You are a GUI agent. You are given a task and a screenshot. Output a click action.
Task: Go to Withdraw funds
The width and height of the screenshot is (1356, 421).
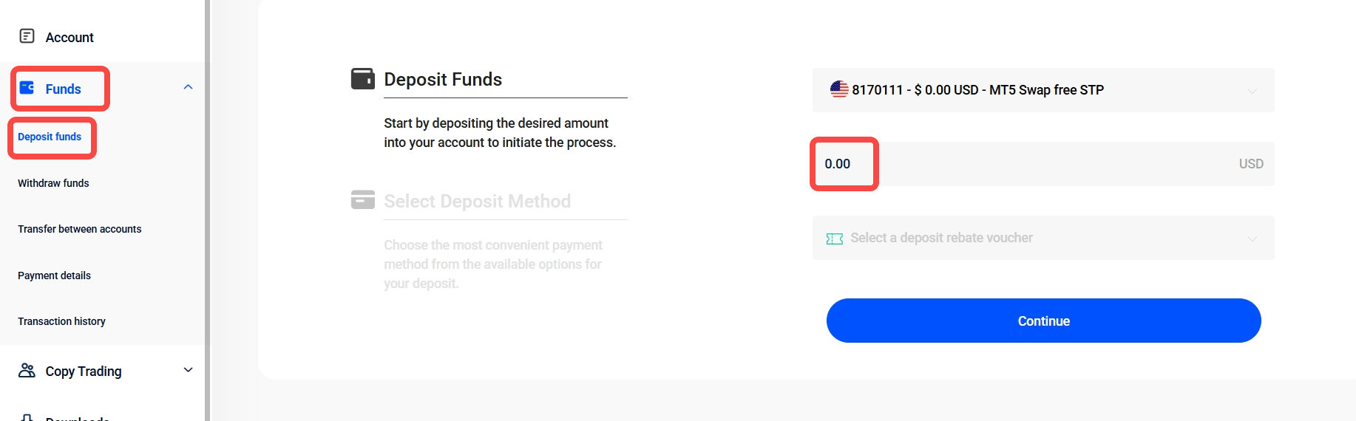point(53,183)
